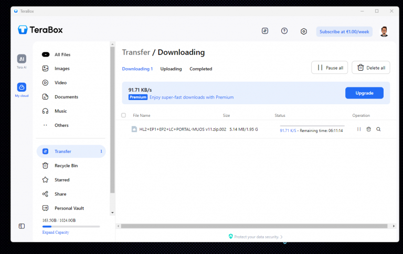The image size is (403, 254).
Task: Minimize the TeraBox window
Action: (362, 11)
